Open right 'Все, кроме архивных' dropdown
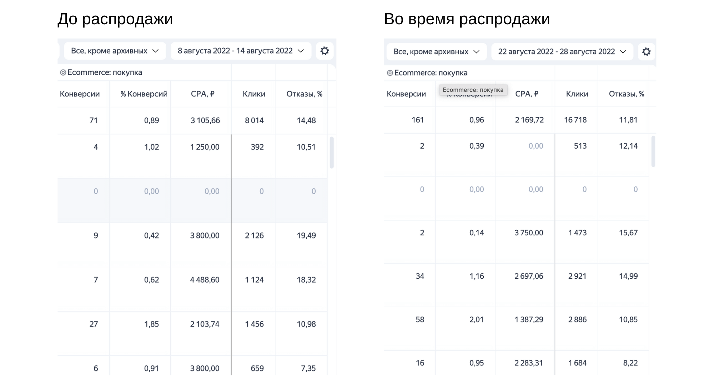Image resolution: width=714 pixels, height=385 pixels. pos(436,52)
